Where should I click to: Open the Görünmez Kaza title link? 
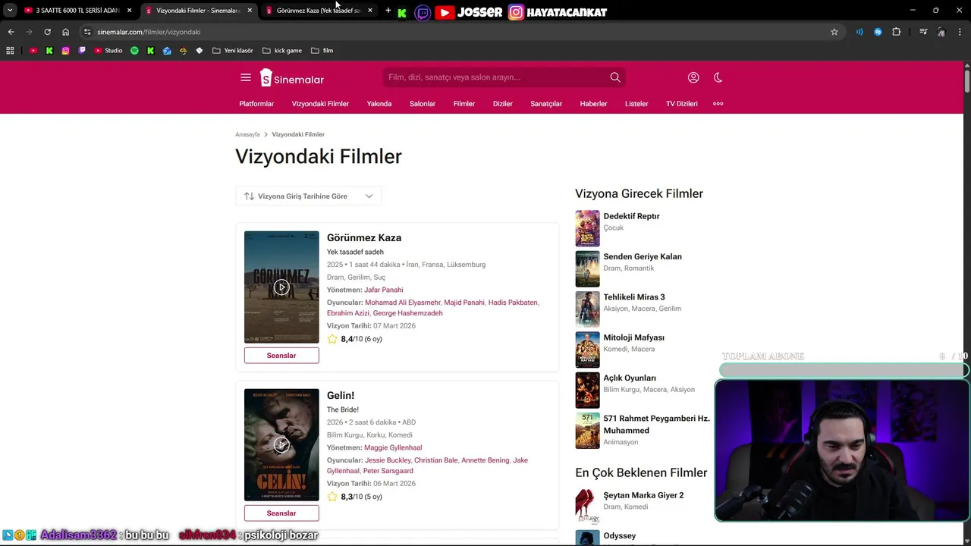coord(364,238)
